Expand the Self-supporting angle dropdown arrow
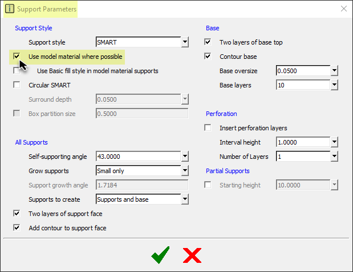This screenshot has width=353, height=272. [x=185, y=157]
